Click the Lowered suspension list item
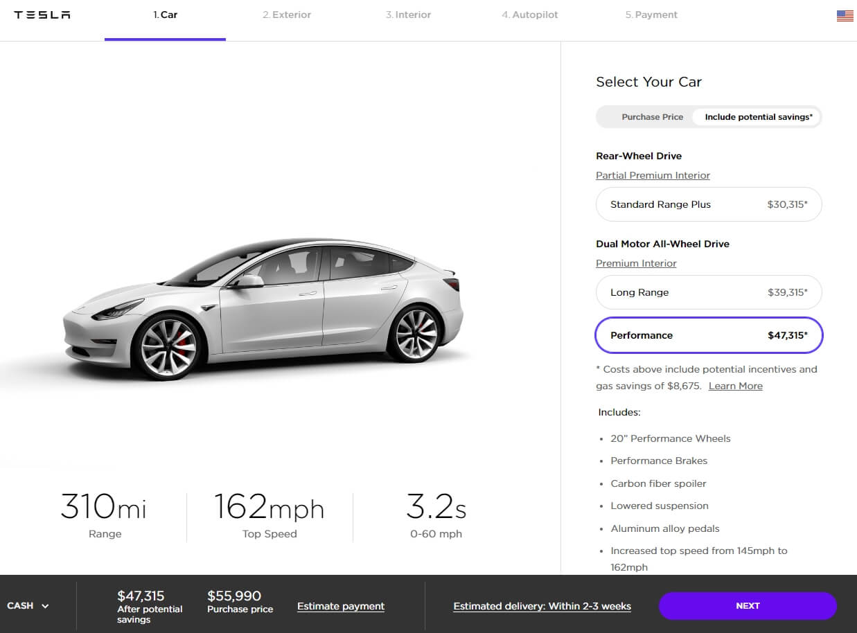857x633 pixels. (x=660, y=506)
